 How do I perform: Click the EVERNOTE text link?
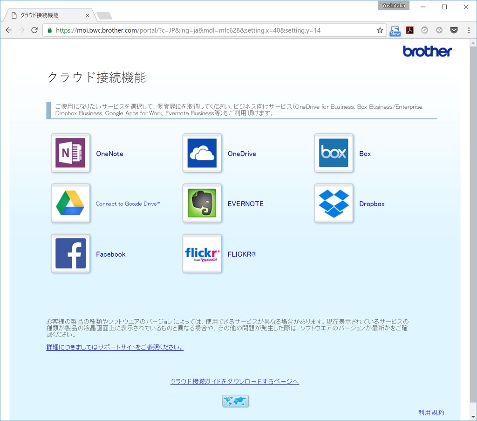[245, 203]
